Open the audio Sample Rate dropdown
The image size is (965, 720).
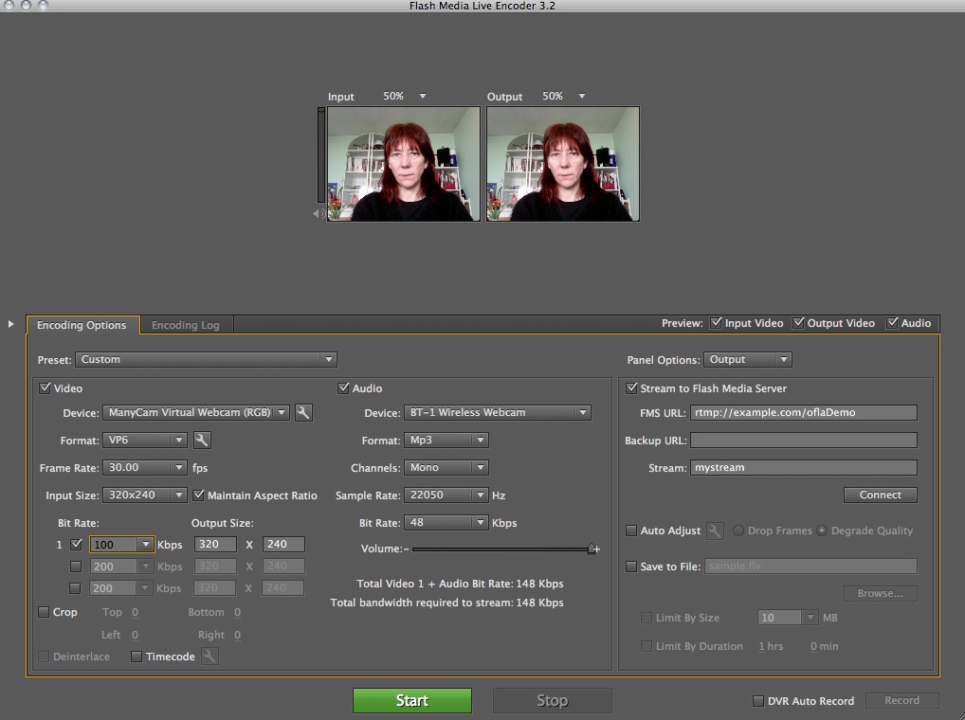[x=446, y=495]
